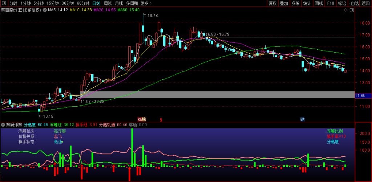Expand the 更多 periods menu
The width and height of the screenshot is (372, 182).
pyautogui.click(x=146, y=3)
